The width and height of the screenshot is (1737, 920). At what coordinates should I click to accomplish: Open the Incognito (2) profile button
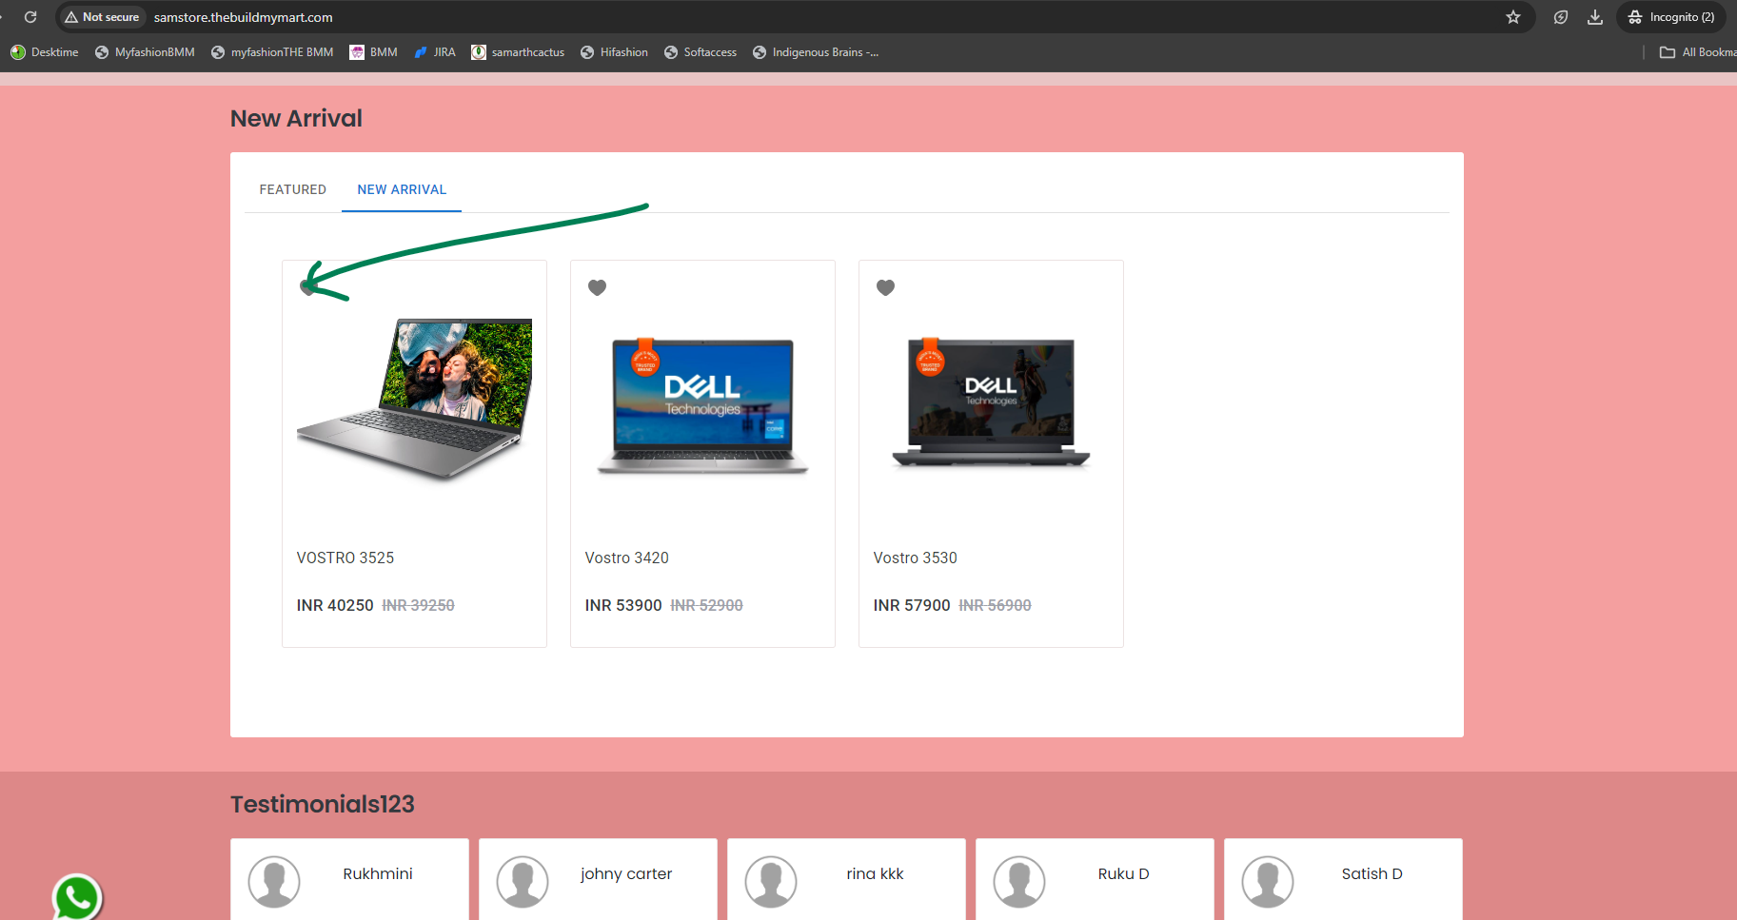click(1671, 17)
